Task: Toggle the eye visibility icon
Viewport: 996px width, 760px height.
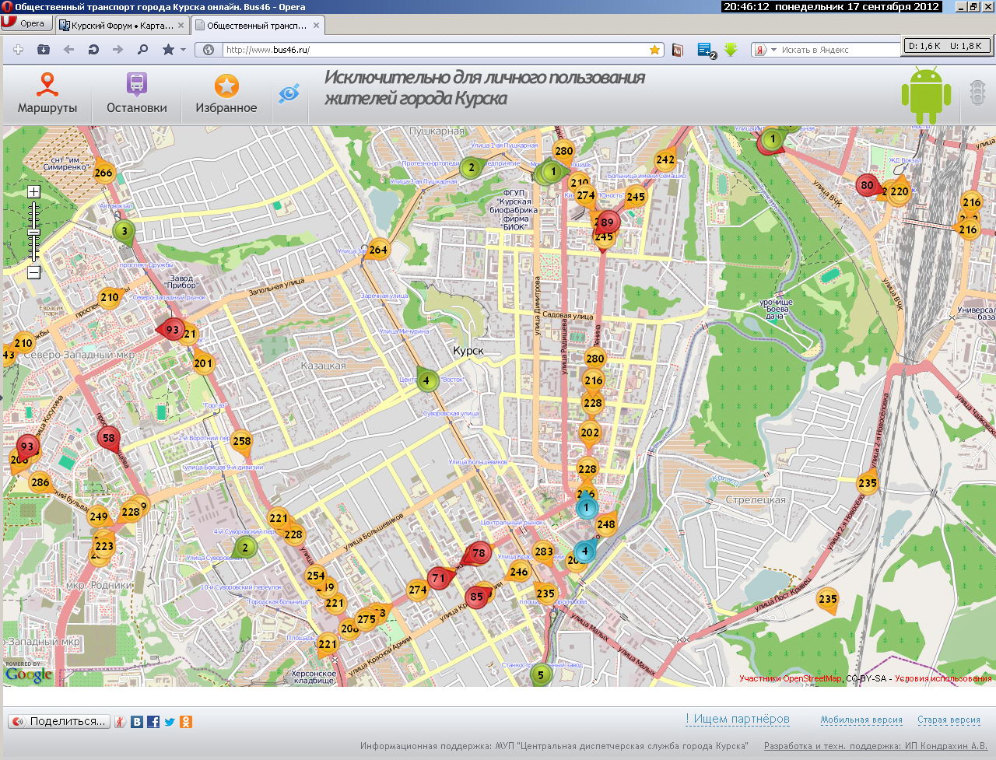Action: [x=289, y=94]
